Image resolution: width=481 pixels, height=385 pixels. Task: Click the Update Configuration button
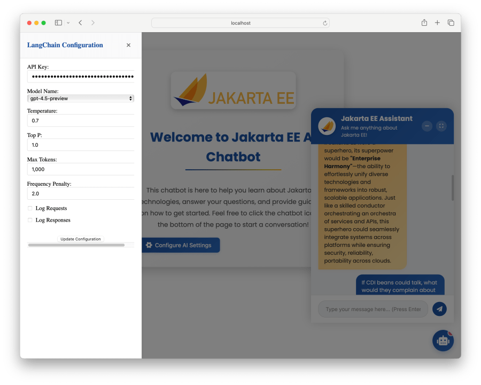tap(80, 239)
